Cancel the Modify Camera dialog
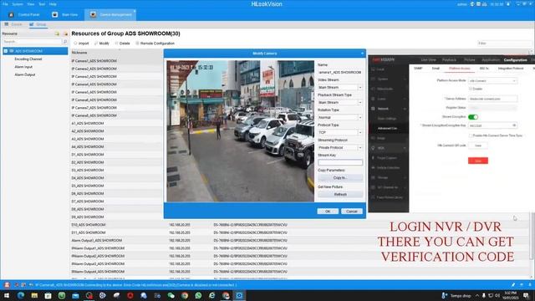535x301 pixels. coord(351,212)
